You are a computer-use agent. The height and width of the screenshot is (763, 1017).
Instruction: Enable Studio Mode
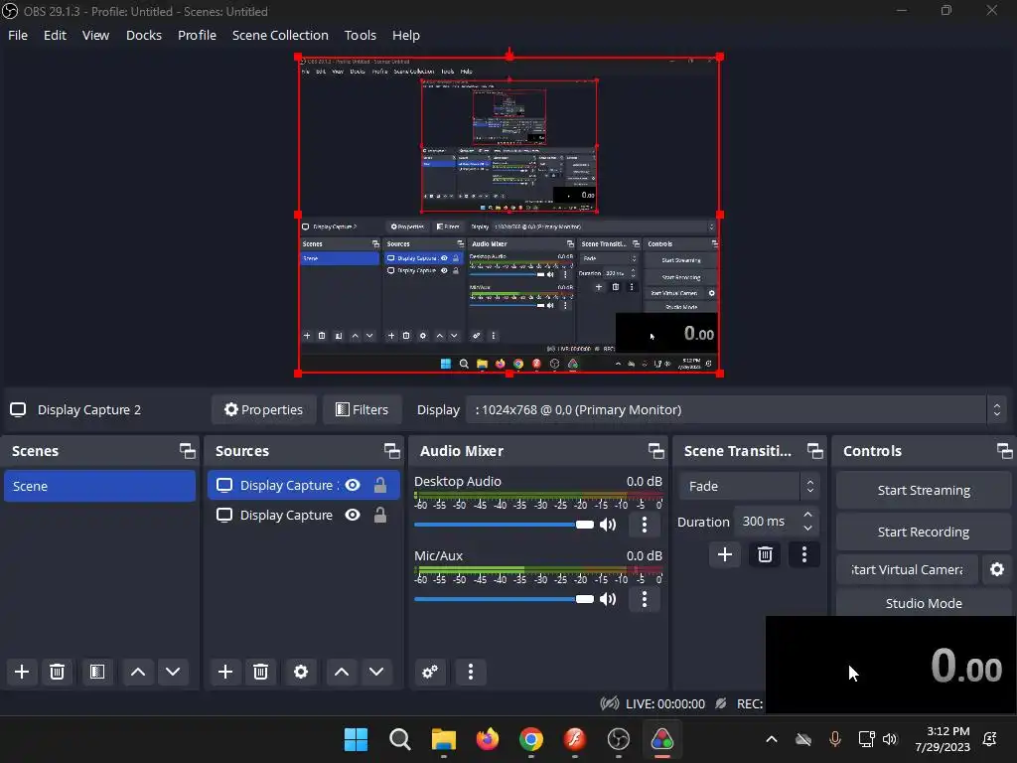924,603
